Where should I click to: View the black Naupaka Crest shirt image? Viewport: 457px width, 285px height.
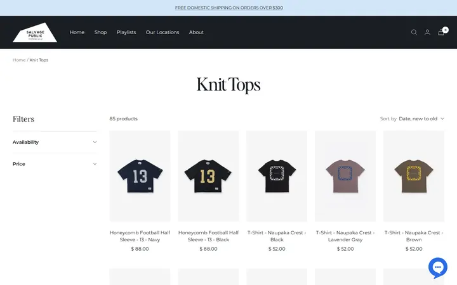[277, 176]
